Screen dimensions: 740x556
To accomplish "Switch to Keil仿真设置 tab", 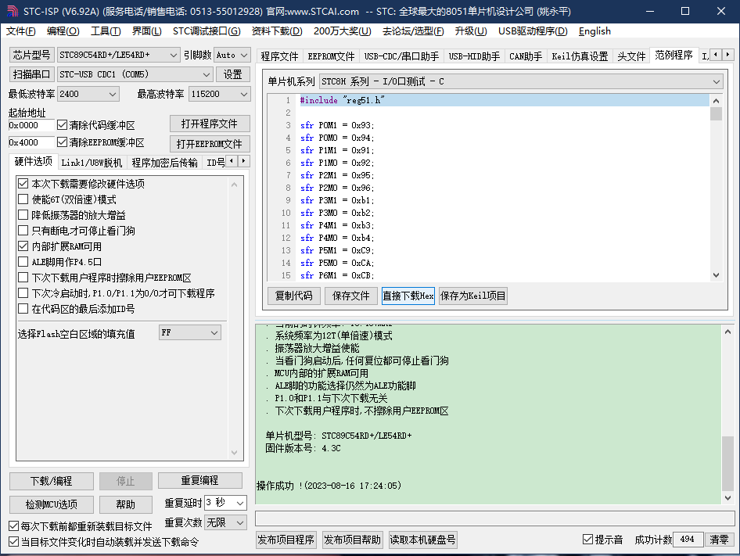I will click(580, 56).
